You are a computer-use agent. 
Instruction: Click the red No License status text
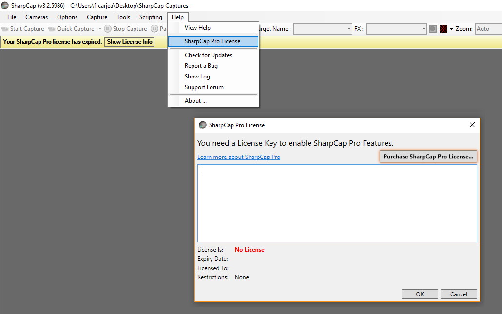tap(250, 250)
